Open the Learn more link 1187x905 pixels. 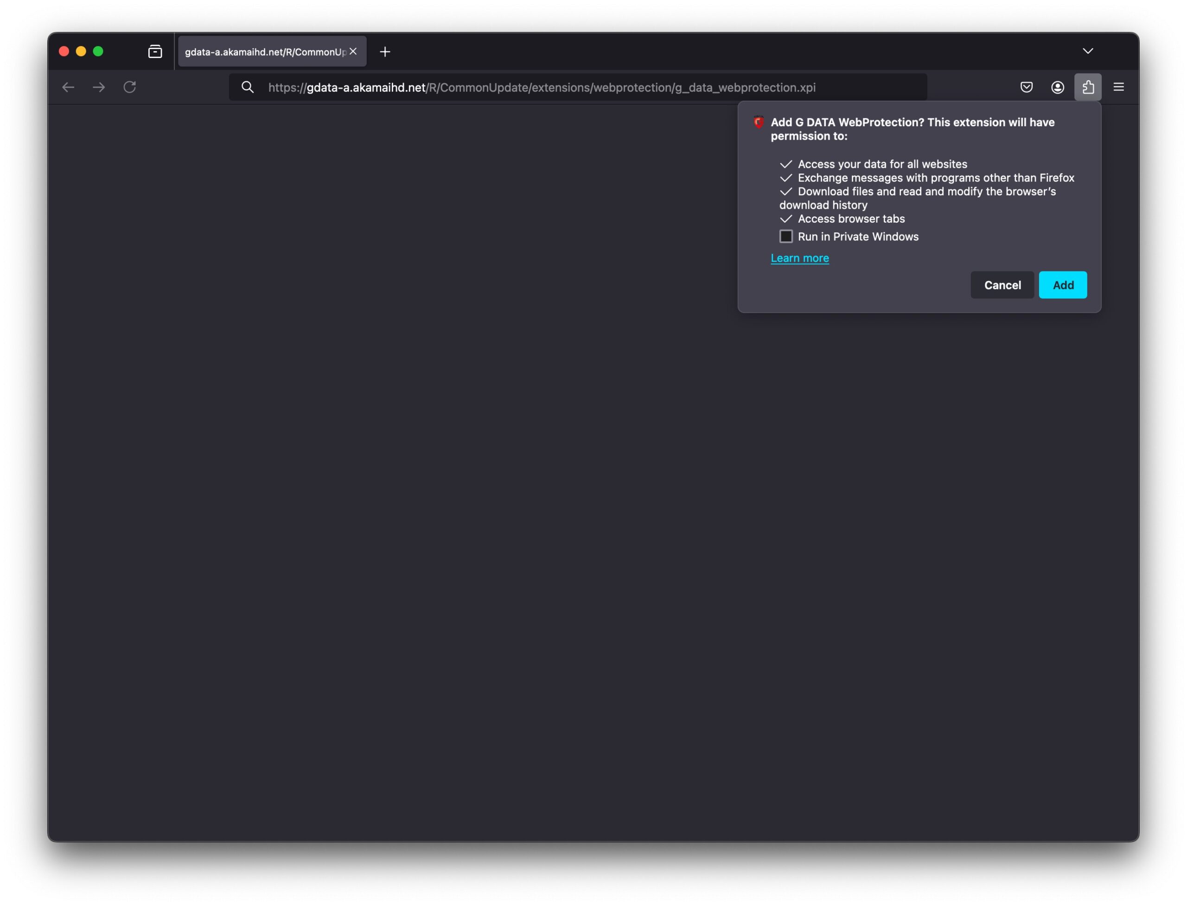point(800,258)
